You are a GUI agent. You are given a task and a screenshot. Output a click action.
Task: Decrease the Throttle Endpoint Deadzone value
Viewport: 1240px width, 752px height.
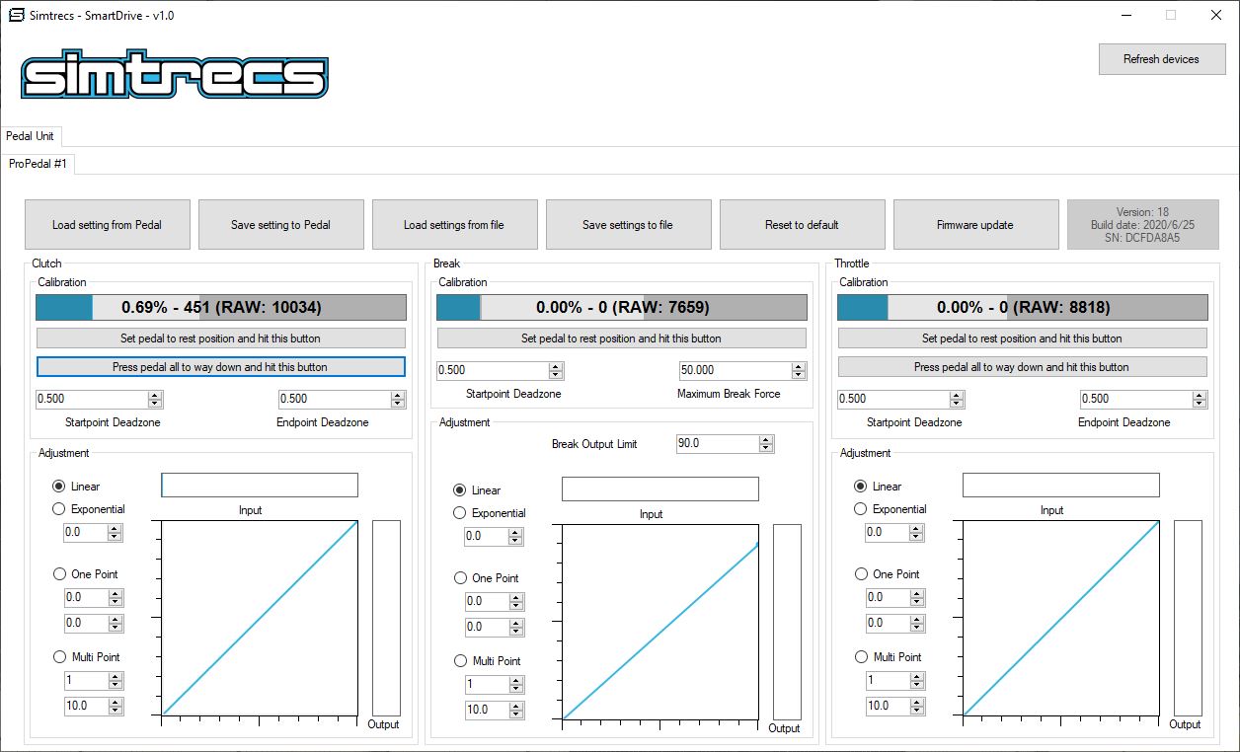coord(1199,404)
